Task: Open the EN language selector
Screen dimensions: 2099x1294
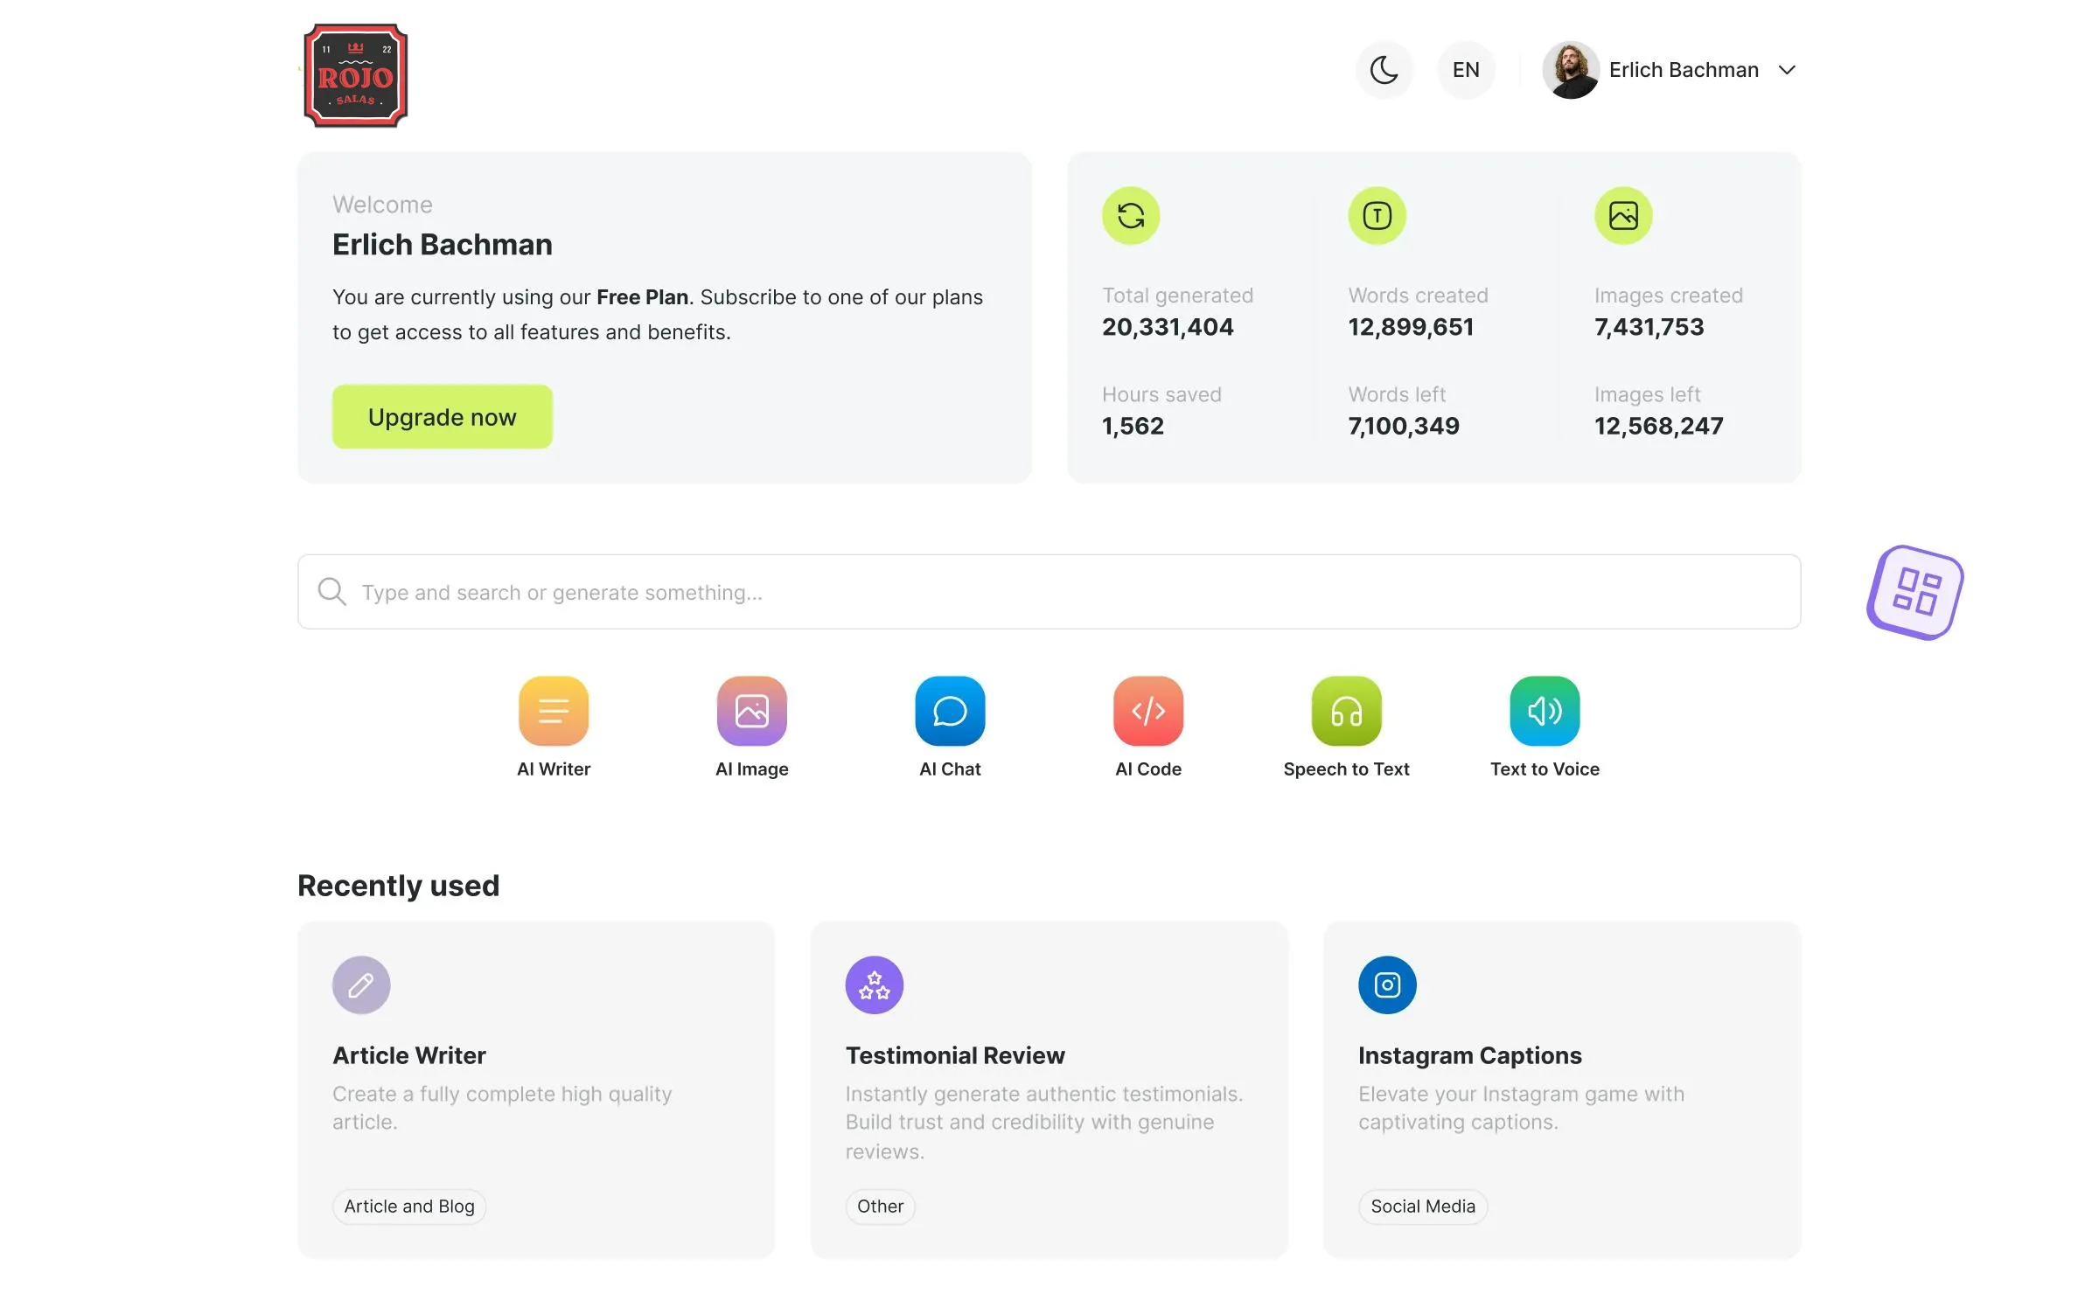Action: 1466,69
